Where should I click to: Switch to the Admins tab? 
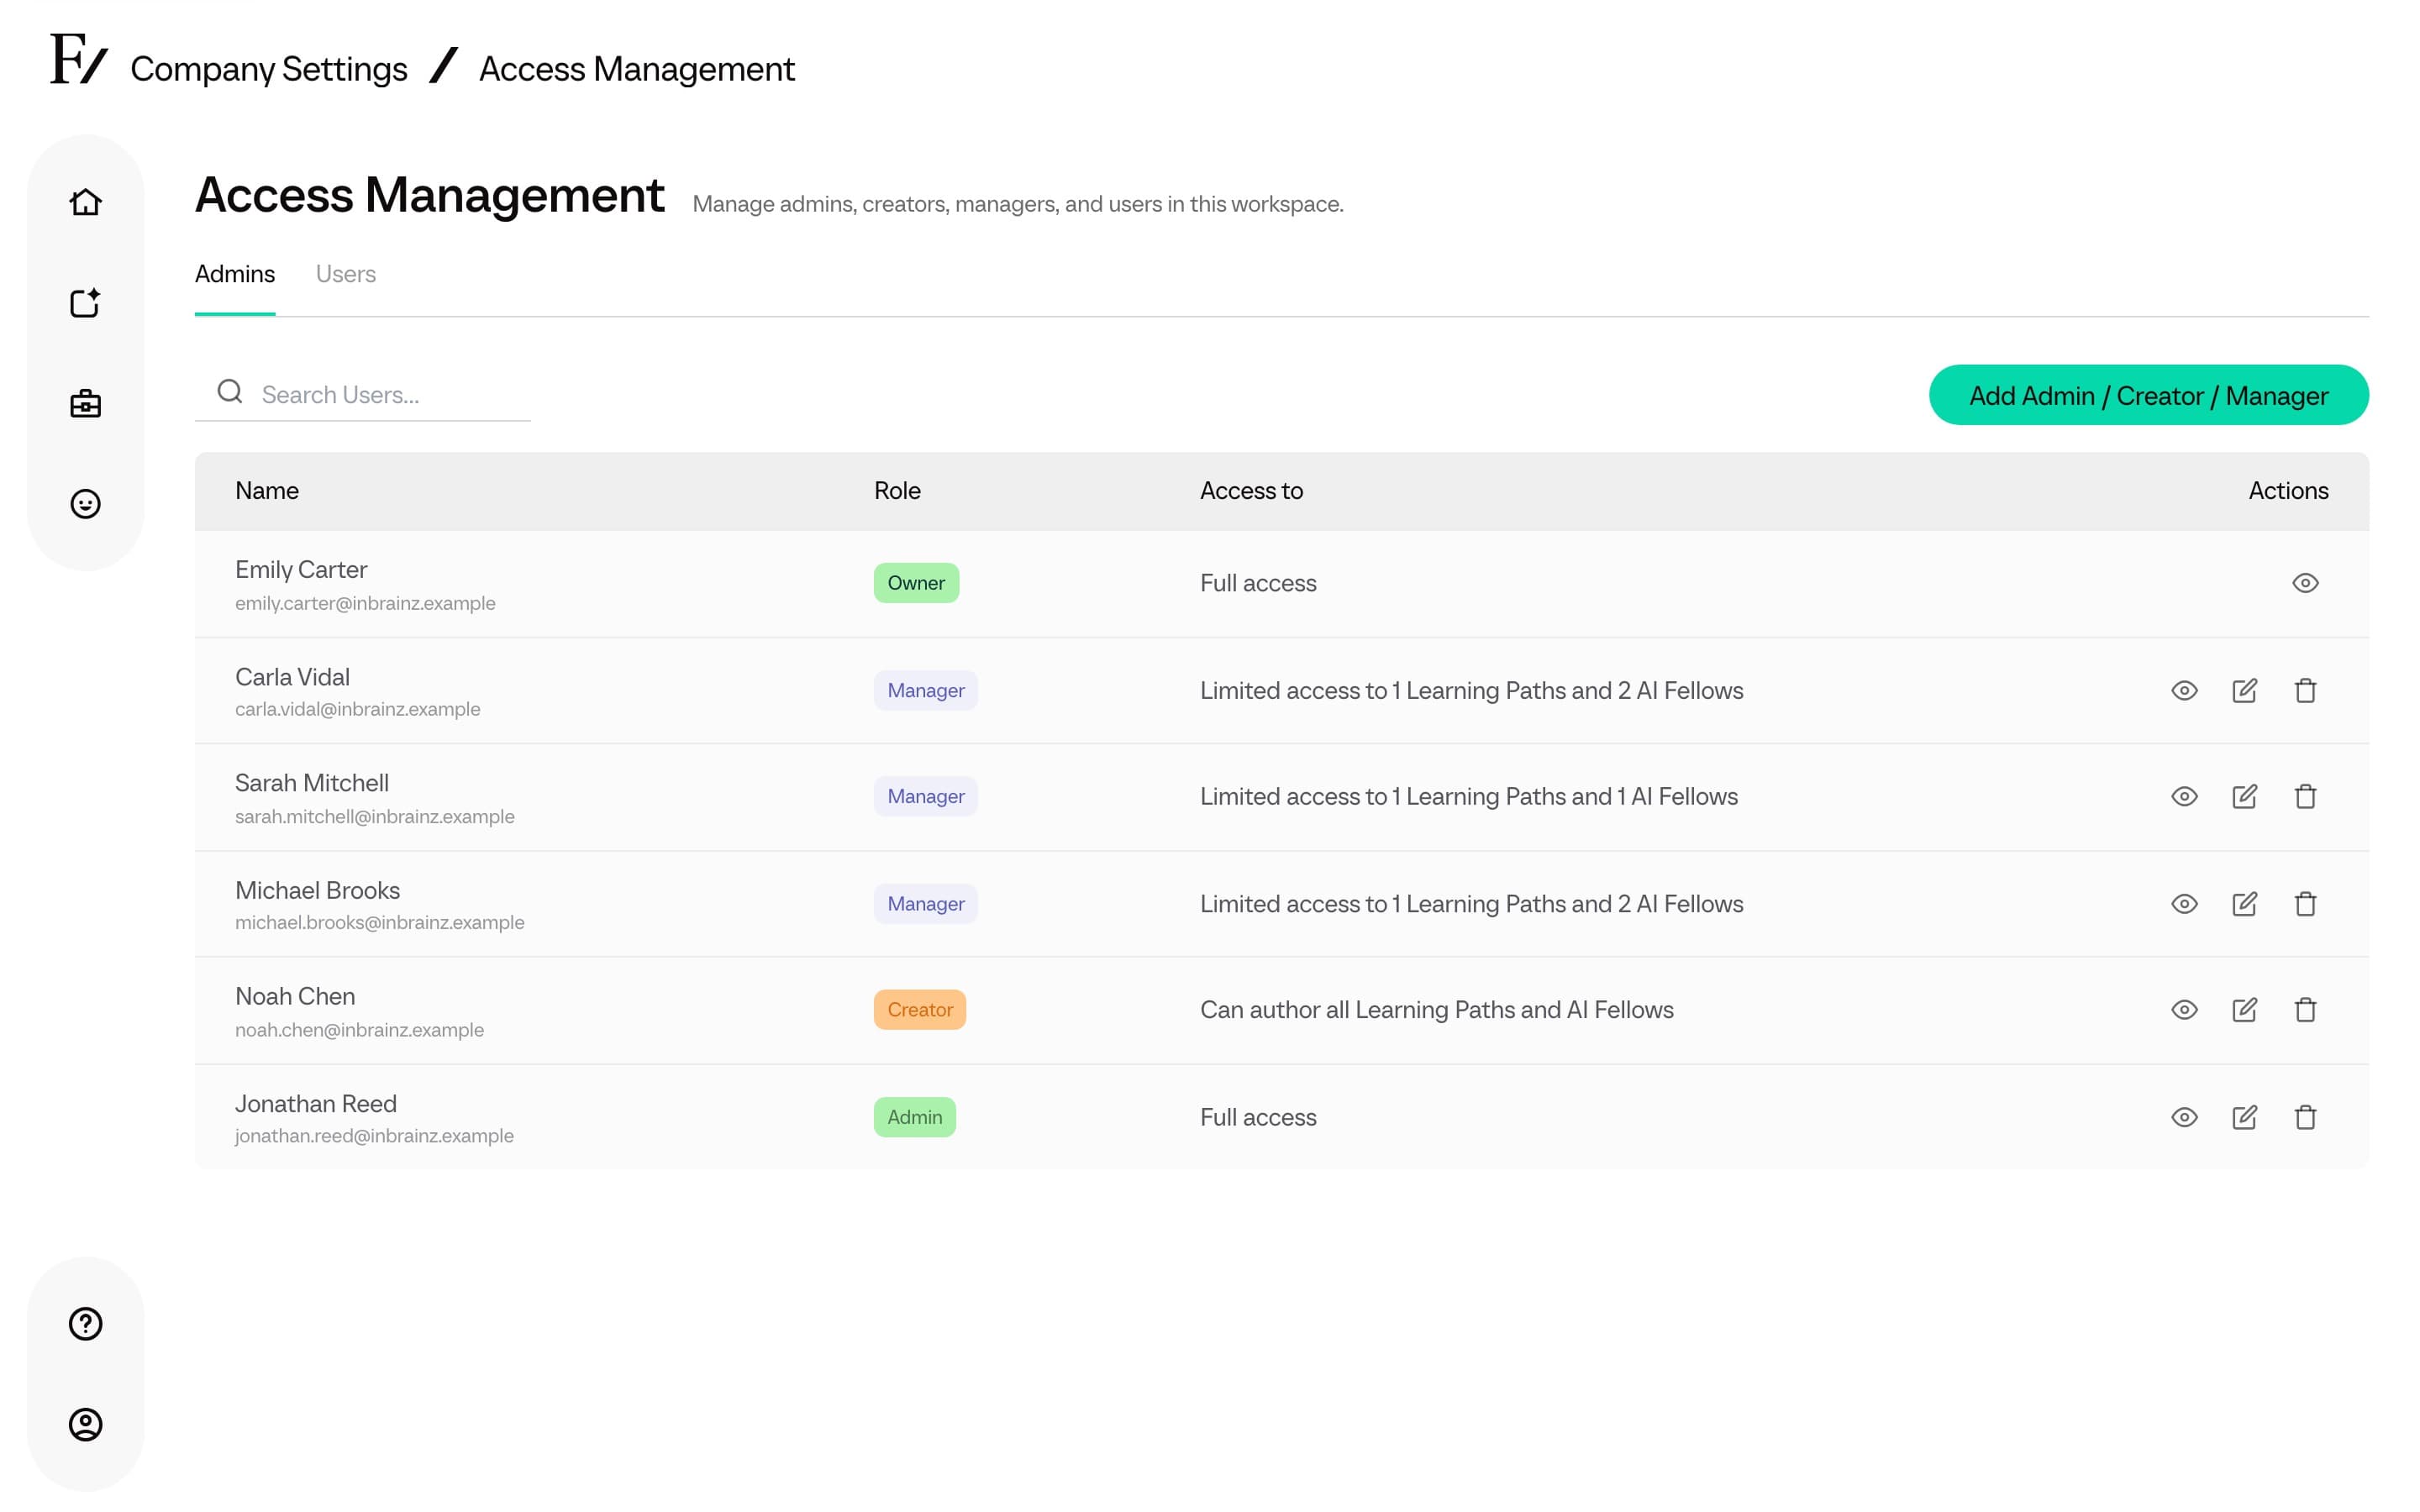click(235, 274)
